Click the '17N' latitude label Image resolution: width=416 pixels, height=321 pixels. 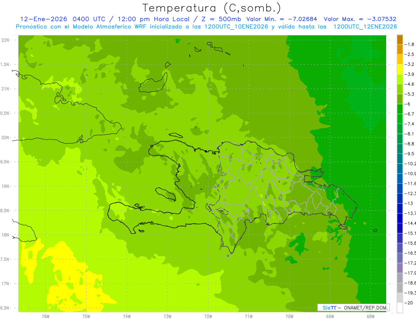click(x=5, y=284)
